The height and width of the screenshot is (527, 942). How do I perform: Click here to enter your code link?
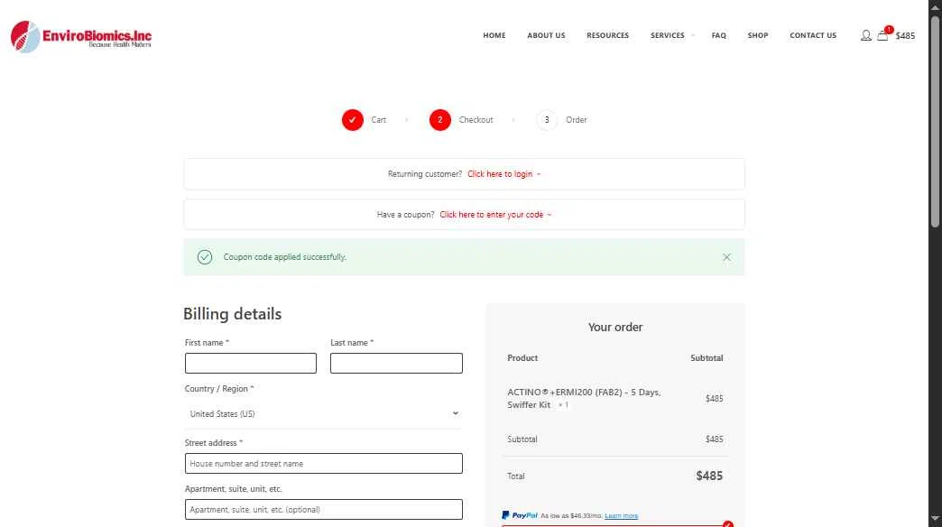[x=495, y=215]
